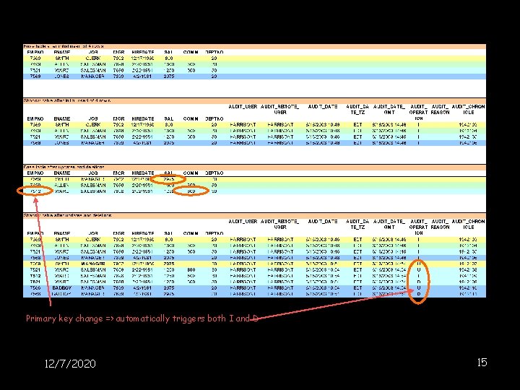The height and width of the screenshot is (390, 520).
Task: Click ALLEN cell in base table after updates
Action: coord(61,186)
